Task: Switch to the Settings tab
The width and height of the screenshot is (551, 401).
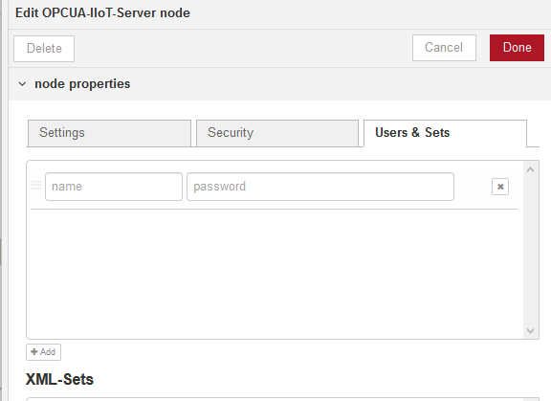Action: coord(109,133)
